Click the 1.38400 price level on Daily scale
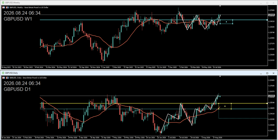Viewport: 278px width, 140px height. coord(272,80)
